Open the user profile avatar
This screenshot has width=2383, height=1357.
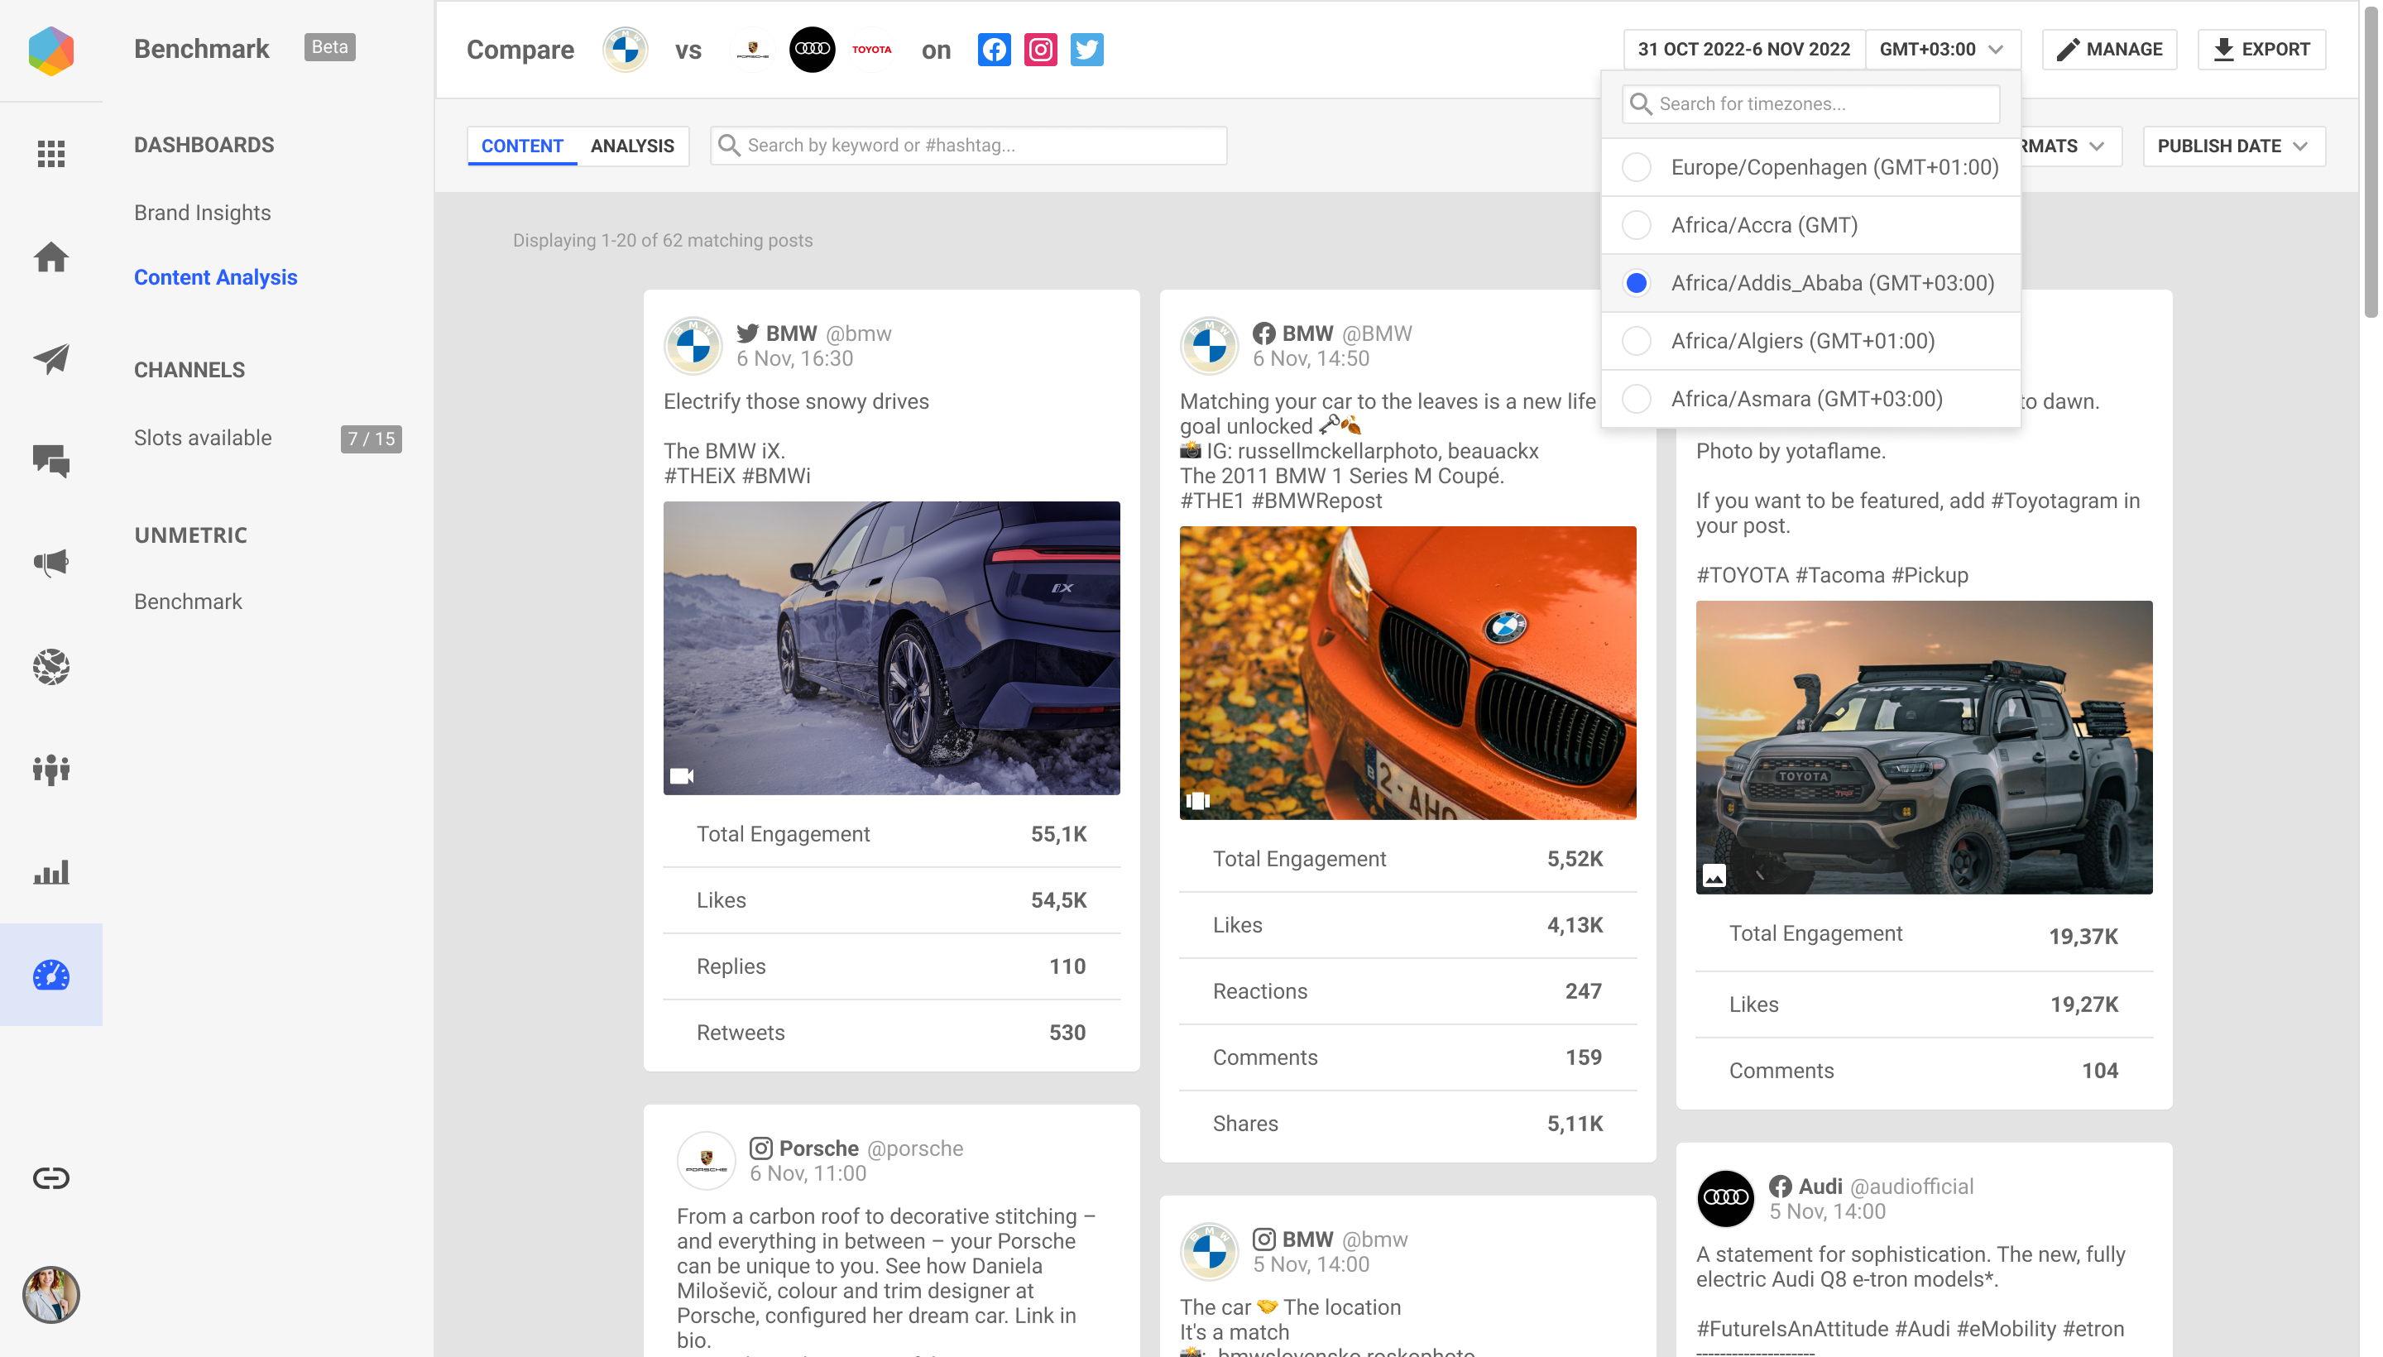[x=51, y=1296]
